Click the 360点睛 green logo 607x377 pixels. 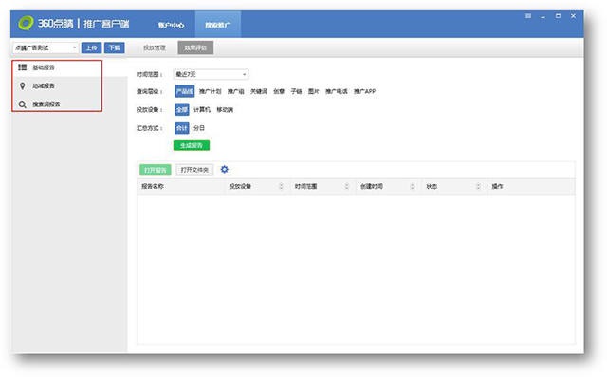pos(26,23)
